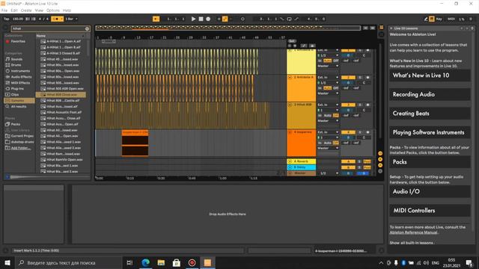
Task: Open Master output dropdown of track 3
Action: [328, 121]
